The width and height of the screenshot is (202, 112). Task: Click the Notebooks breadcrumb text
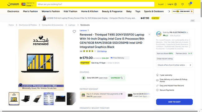point(85,25)
